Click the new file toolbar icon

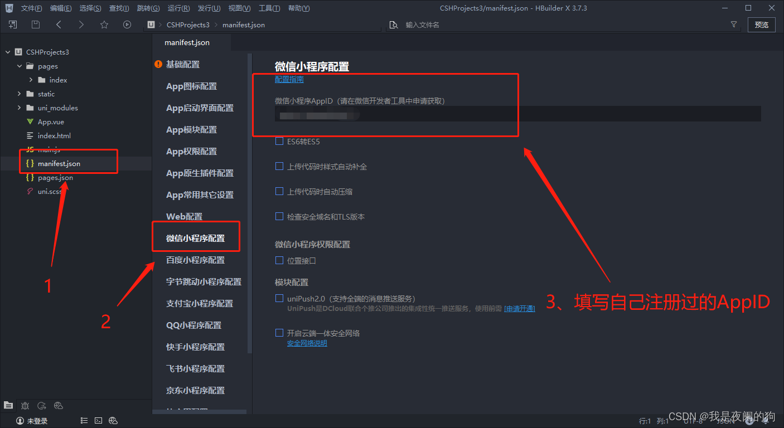point(13,25)
